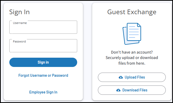Image resolution: width=173 pixels, height=103 pixels.
Task: Click the Password input field
Action: point(43,47)
